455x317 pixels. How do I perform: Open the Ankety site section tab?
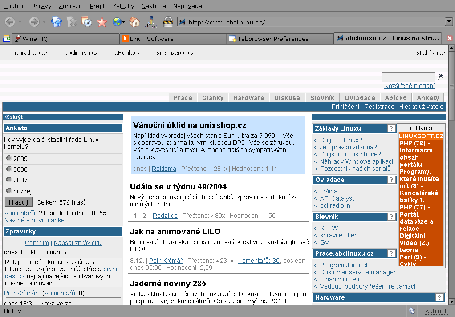(428, 98)
